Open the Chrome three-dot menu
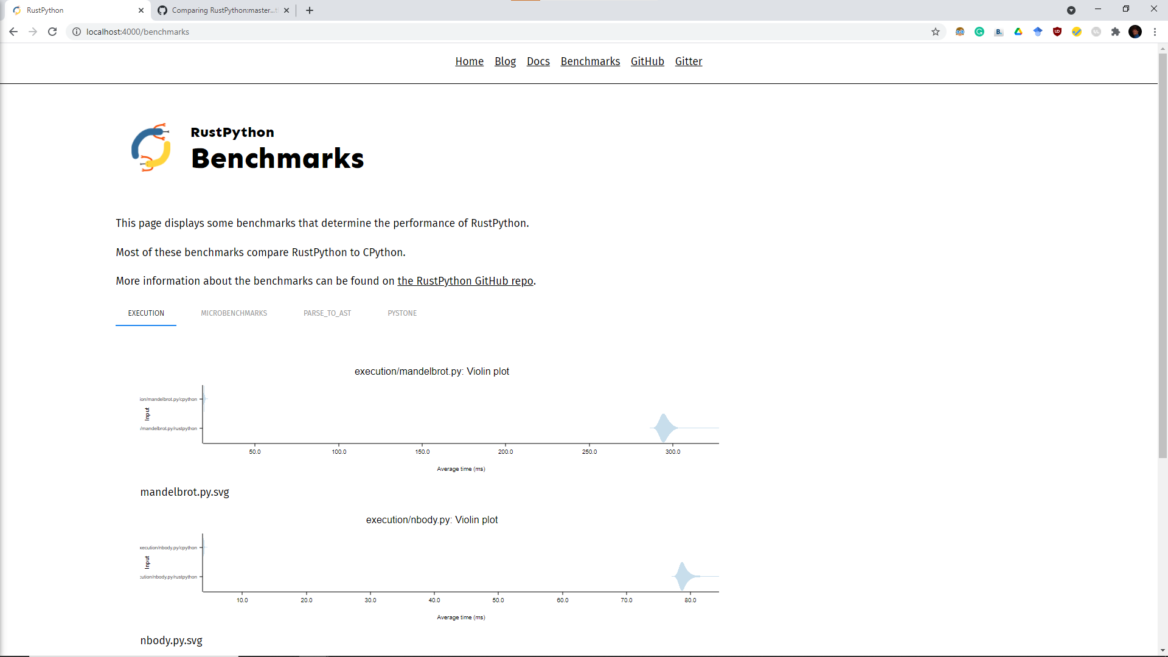The width and height of the screenshot is (1168, 657). pyautogui.click(x=1155, y=32)
